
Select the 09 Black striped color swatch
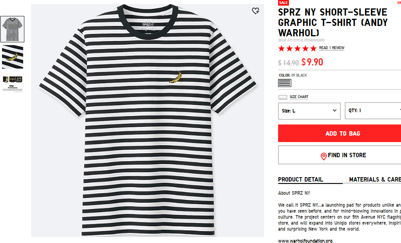[x=284, y=83]
